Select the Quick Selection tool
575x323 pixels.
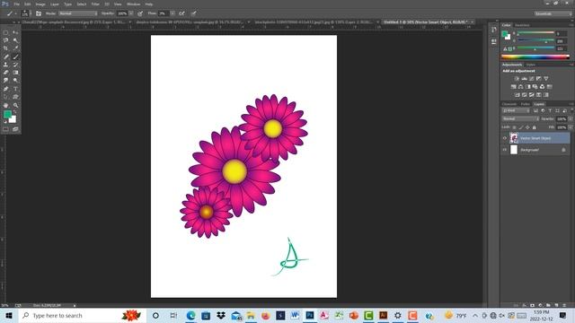(x=15, y=40)
